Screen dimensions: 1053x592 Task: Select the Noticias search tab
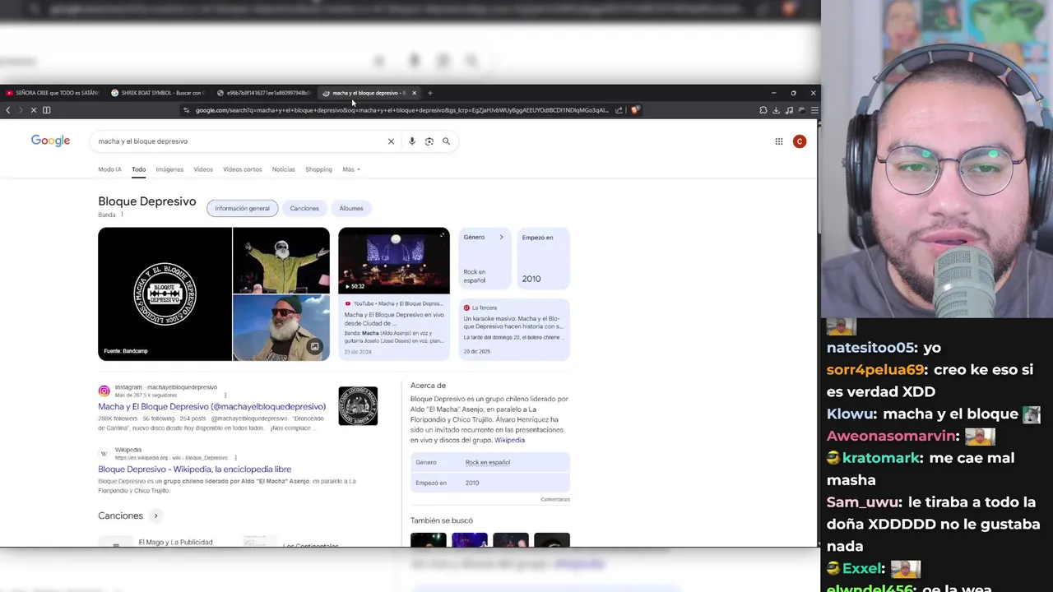click(x=283, y=169)
